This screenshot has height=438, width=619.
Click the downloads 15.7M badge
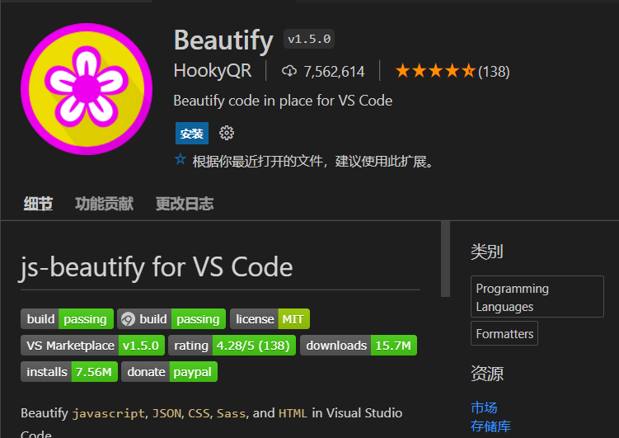(359, 345)
